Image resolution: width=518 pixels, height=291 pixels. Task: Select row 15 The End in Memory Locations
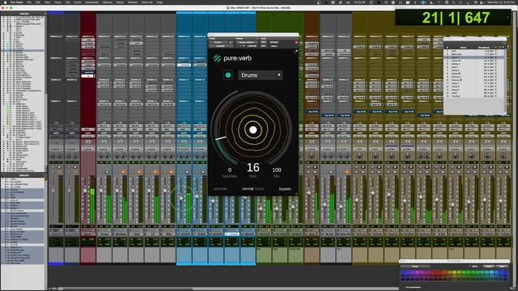(x=474, y=96)
